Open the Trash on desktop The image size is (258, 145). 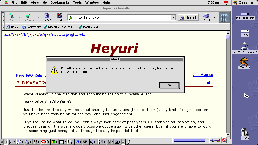point(245,133)
